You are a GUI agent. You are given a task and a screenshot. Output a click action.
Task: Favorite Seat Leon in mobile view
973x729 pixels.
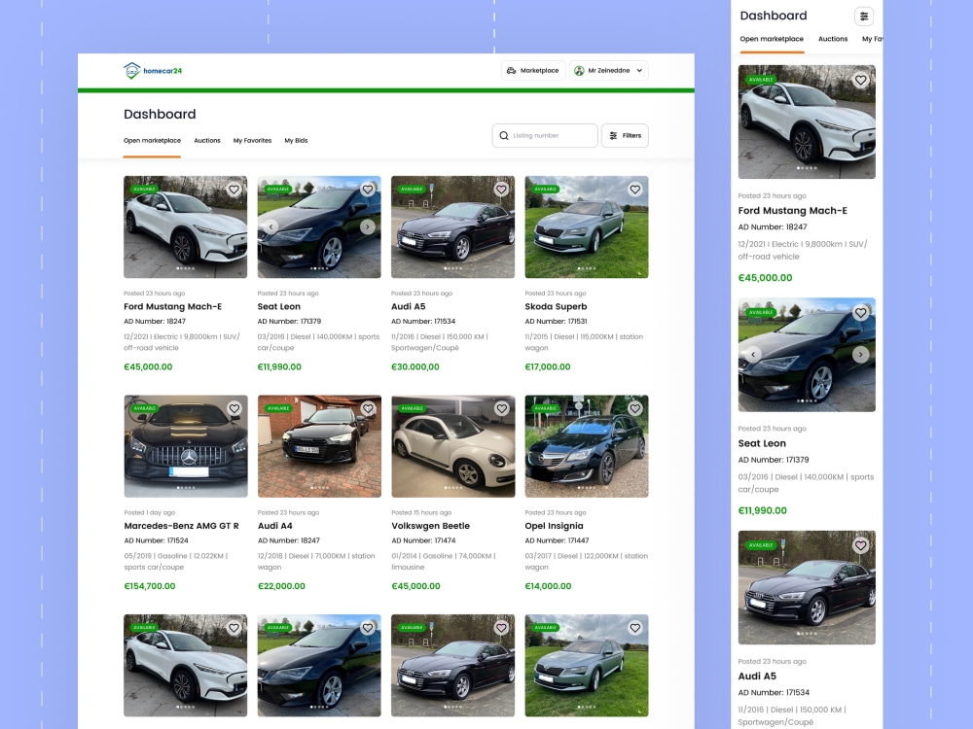click(861, 313)
